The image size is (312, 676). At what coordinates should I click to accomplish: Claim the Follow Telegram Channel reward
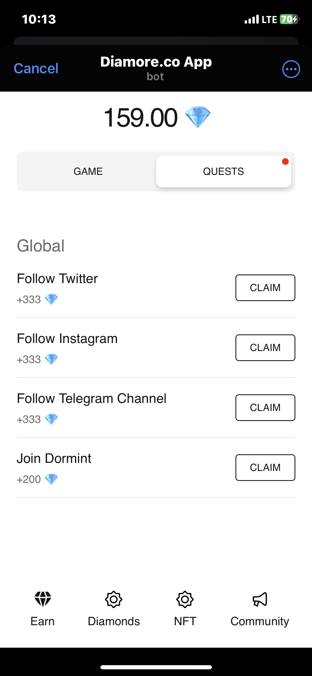(x=265, y=408)
